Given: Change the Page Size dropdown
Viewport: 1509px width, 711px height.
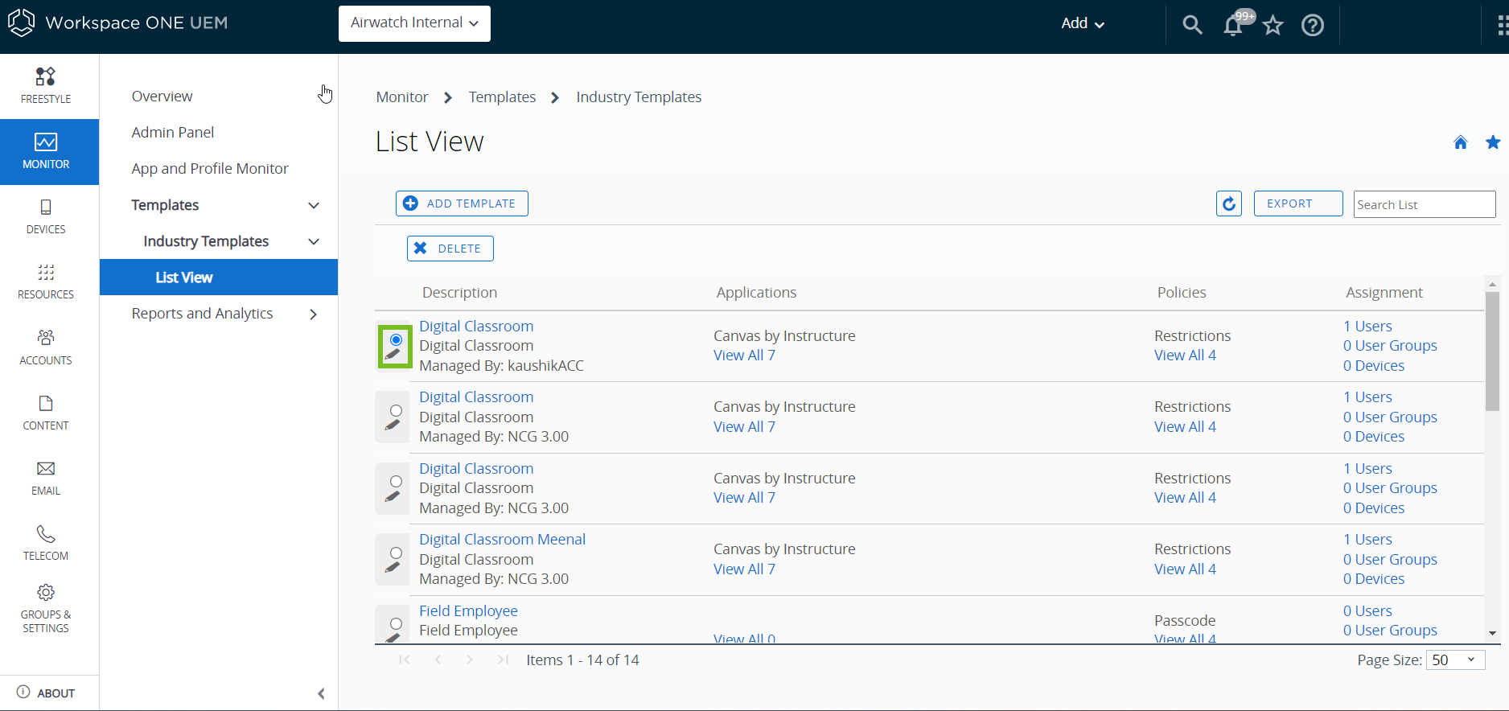Looking at the screenshot, I should 1455,660.
